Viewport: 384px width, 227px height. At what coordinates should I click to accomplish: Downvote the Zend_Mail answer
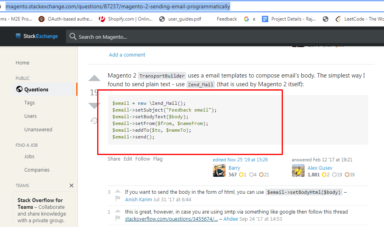coord(94,106)
